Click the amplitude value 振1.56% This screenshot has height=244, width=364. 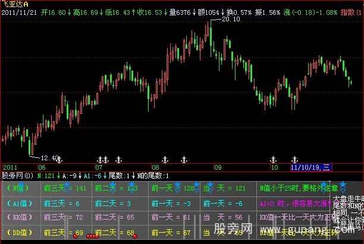268,12
